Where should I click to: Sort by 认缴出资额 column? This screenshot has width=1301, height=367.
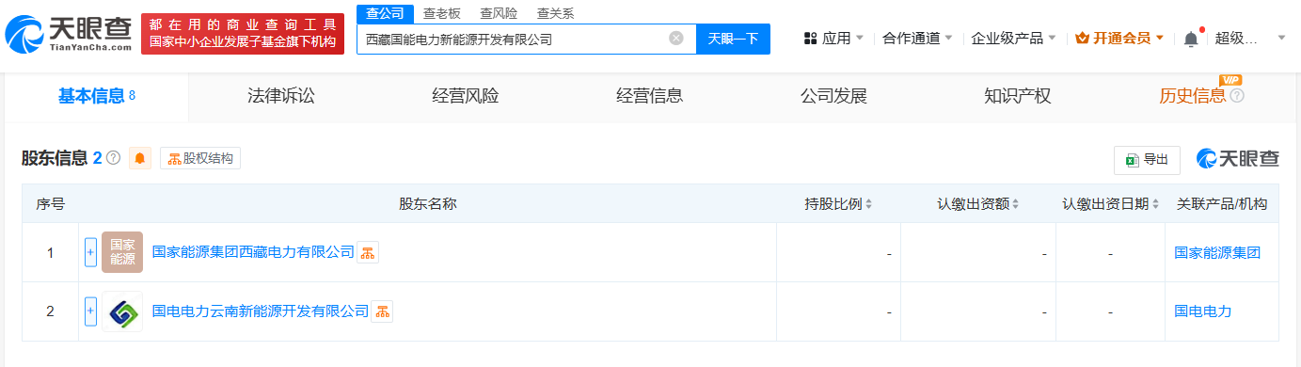point(978,204)
